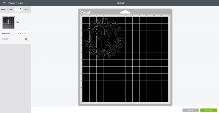Click the Cricut logo on mat
This screenshot has height=113, width=219.
tap(85, 12)
